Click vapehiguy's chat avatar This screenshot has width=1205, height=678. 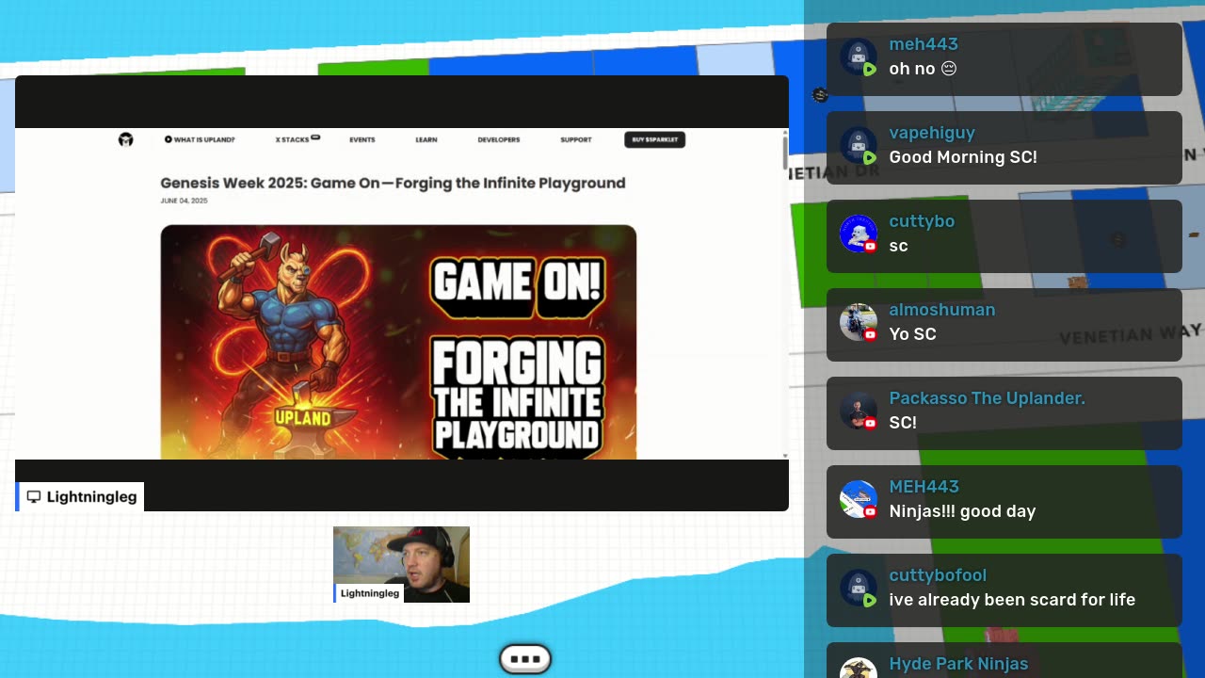point(858,146)
